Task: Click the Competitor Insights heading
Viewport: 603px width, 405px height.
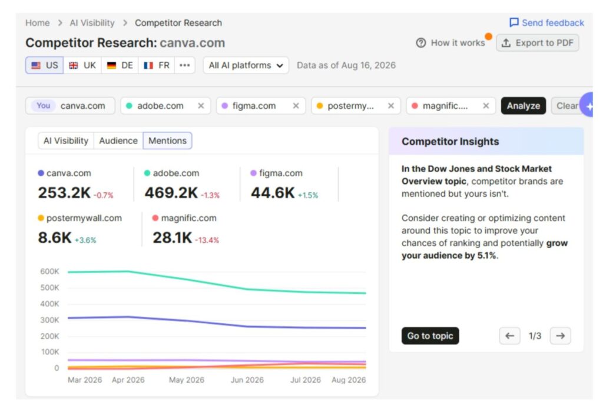Action: pos(450,142)
